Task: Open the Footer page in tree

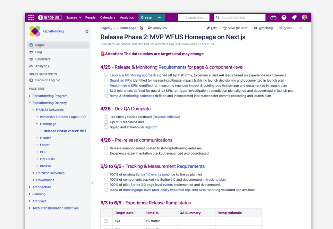Action: click(45, 145)
